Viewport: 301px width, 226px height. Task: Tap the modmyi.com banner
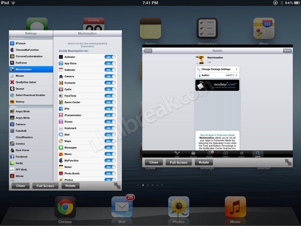point(217,85)
